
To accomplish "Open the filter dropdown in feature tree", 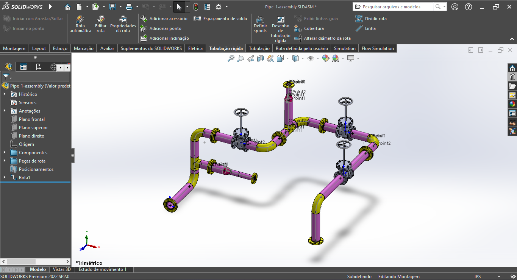I will click(x=8, y=77).
